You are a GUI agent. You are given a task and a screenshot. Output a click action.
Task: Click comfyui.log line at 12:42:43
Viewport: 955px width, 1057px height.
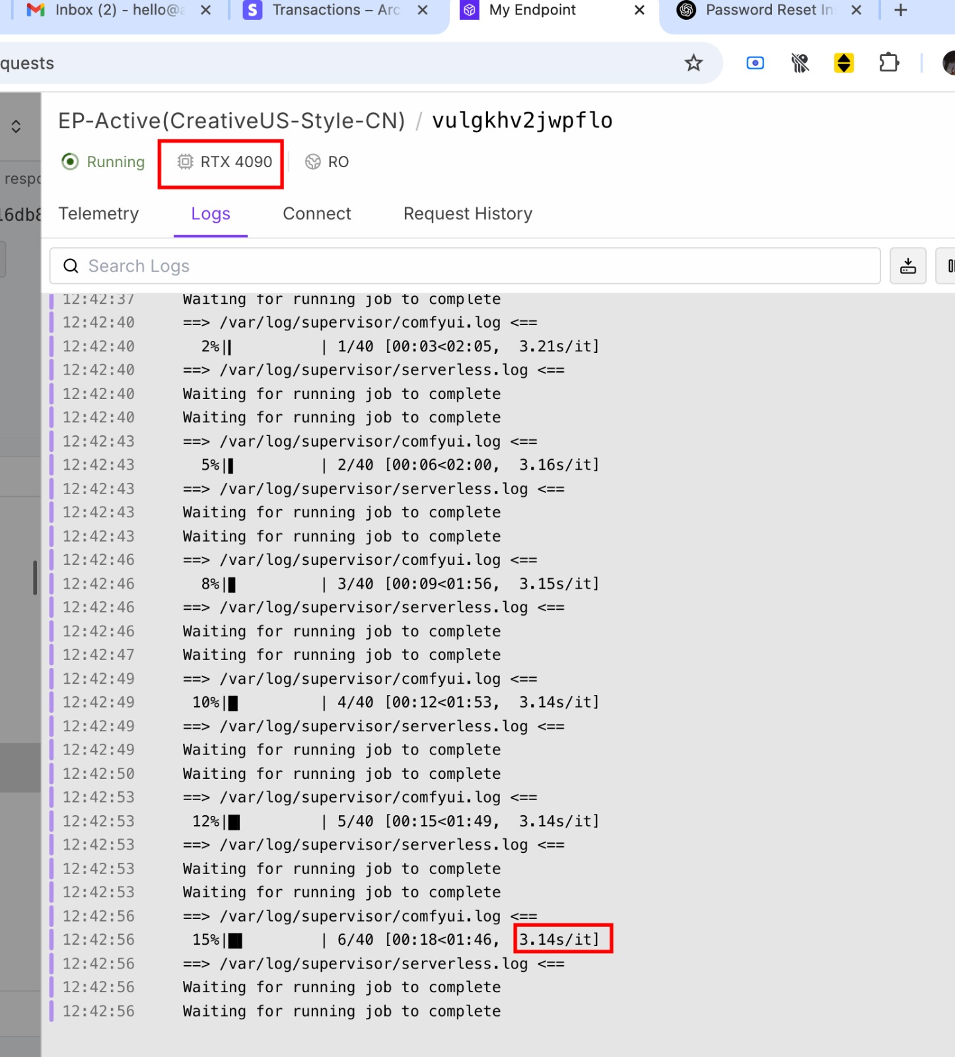(360, 441)
